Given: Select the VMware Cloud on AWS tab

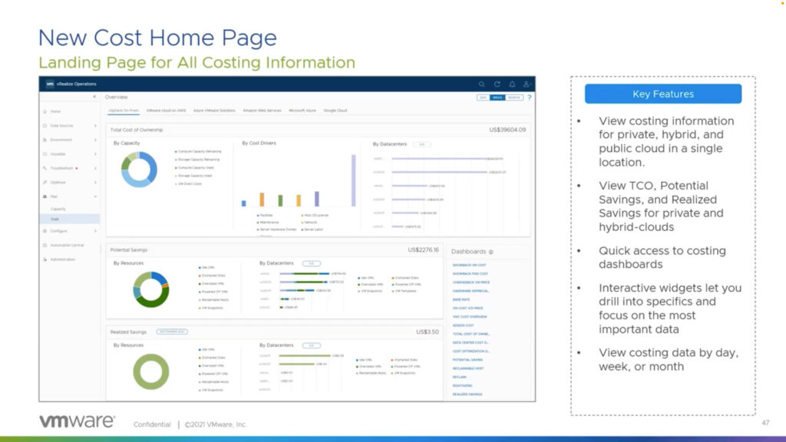Looking at the screenshot, I should (x=166, y=110).
